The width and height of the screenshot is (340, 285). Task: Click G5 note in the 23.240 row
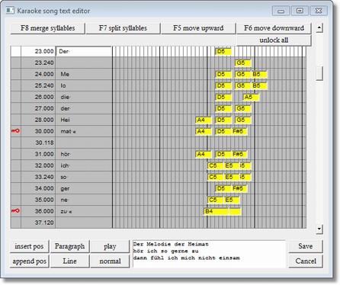pos(243,62)
